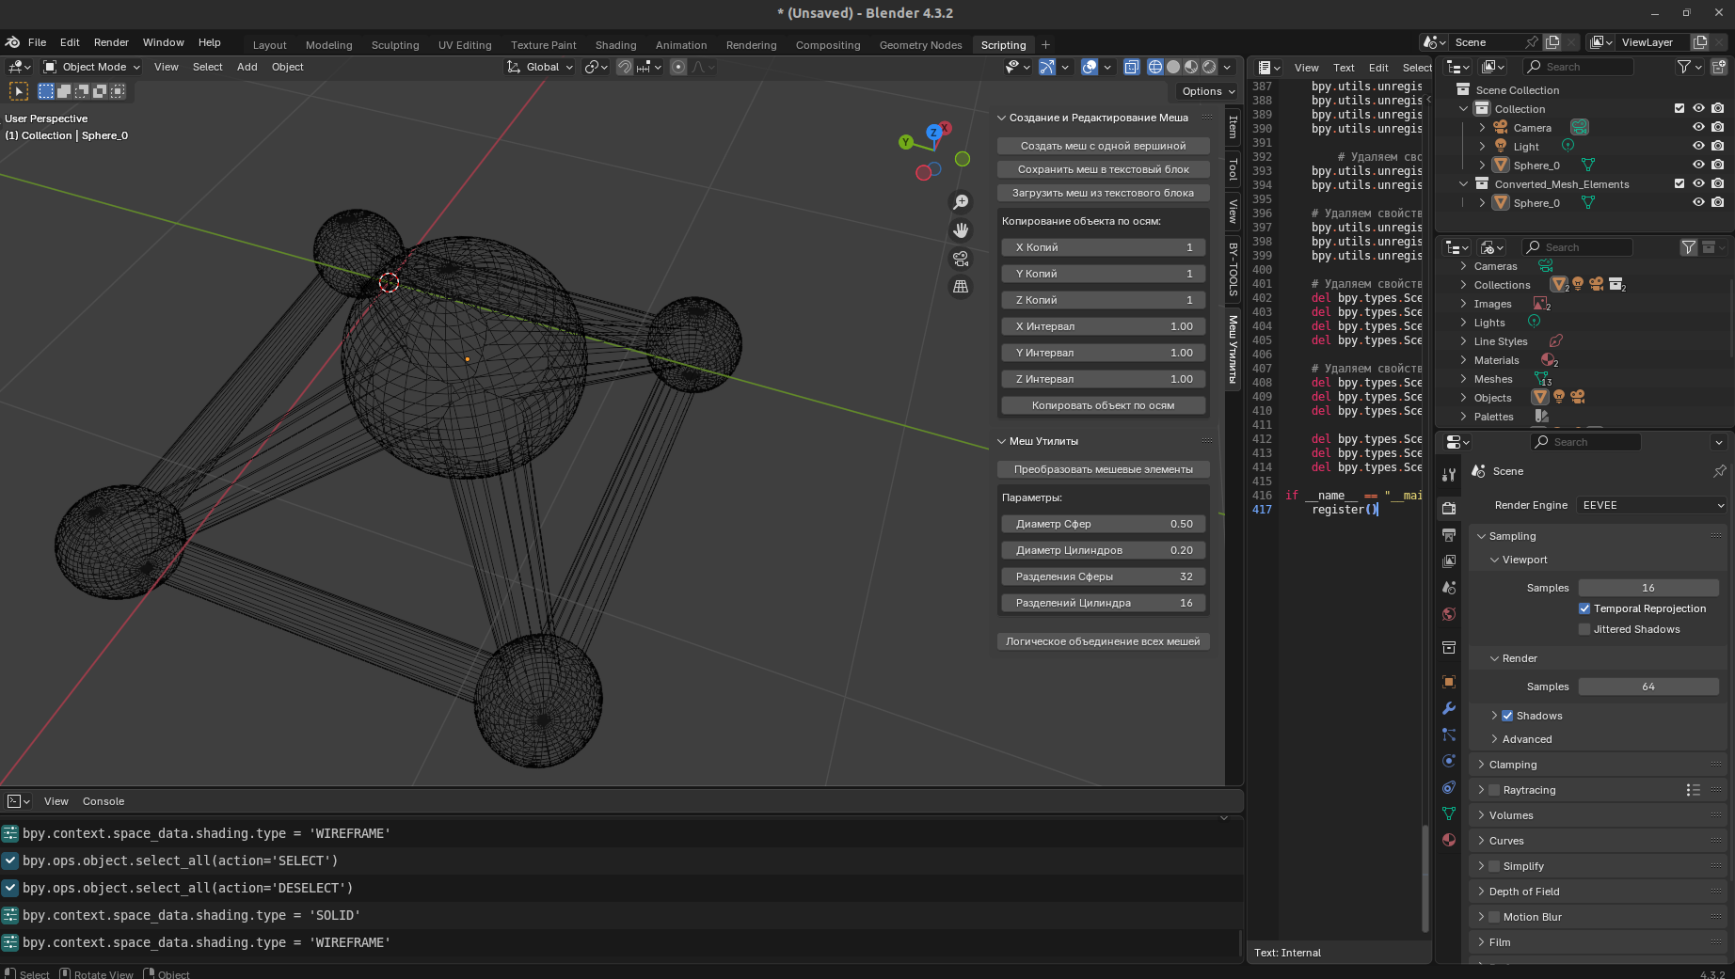The width and height of the screenshot is (1735, 979).
Task: Hide the Camera object in viewport
Action: tap(1698, 128)
